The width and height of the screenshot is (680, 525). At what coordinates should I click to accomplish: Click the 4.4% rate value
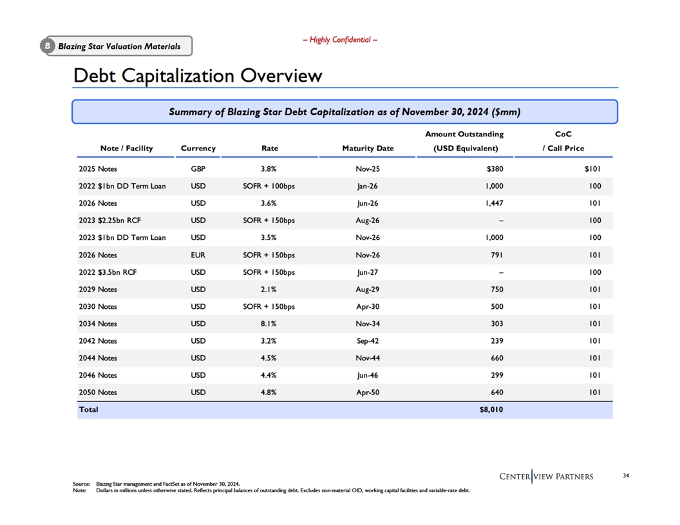coord(269,375)
